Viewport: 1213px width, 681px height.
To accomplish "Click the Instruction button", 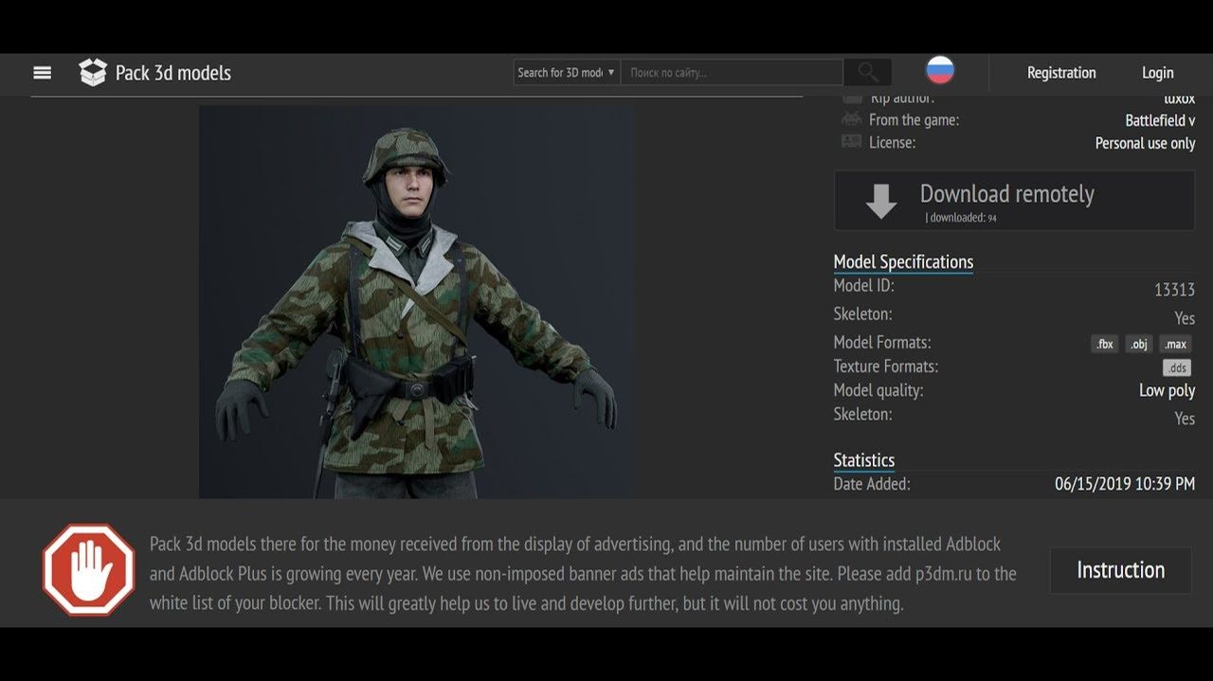I will (x=1120, y=570).
